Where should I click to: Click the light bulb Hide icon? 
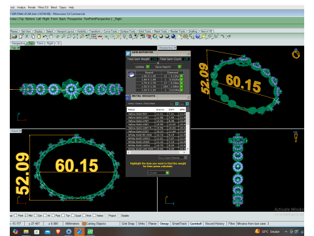point(124,37)
